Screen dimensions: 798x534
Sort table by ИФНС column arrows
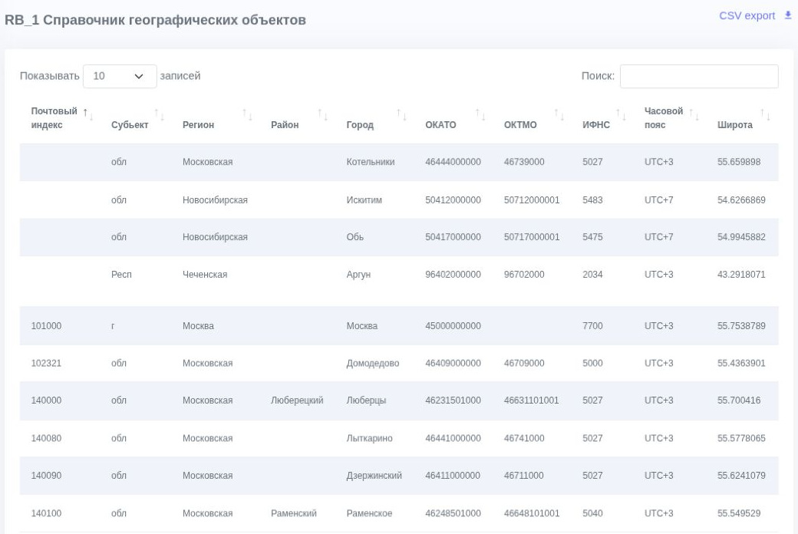621,114
